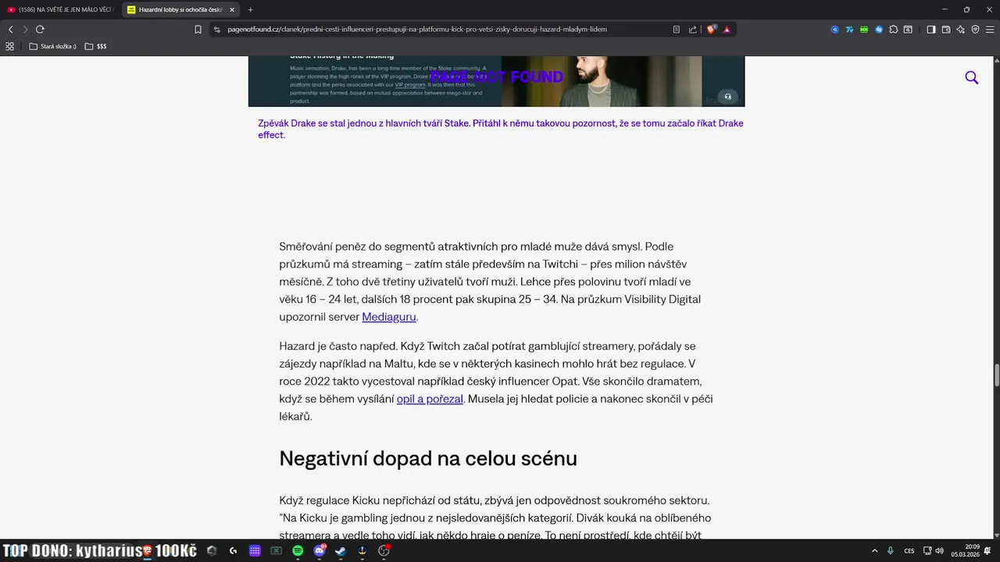Click the heading 'Negativní dopad na celou scénu'
The height and width of the screenshot is (562, 1000).
click(428, 458)
